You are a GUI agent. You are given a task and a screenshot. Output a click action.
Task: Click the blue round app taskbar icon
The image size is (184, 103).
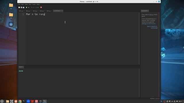tap(28, 101)
